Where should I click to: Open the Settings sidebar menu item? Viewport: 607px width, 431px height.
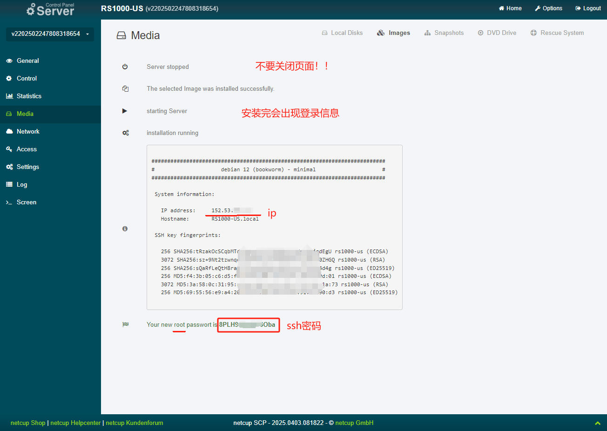pos(28,167)
